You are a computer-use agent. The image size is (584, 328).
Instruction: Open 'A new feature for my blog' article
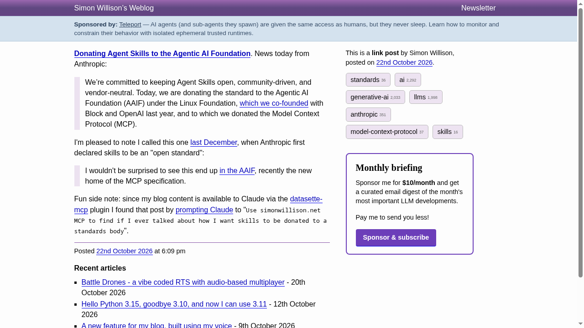(156, 325)
